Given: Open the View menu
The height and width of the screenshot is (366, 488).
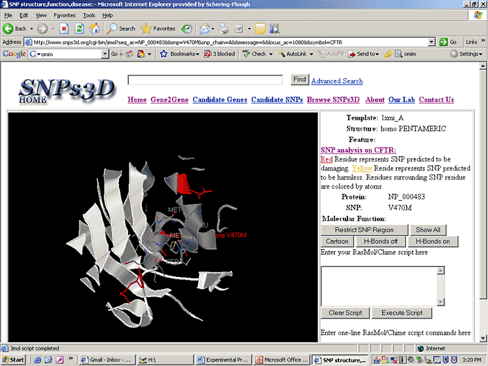Looking at the screenshot, I should pos(41,15).
